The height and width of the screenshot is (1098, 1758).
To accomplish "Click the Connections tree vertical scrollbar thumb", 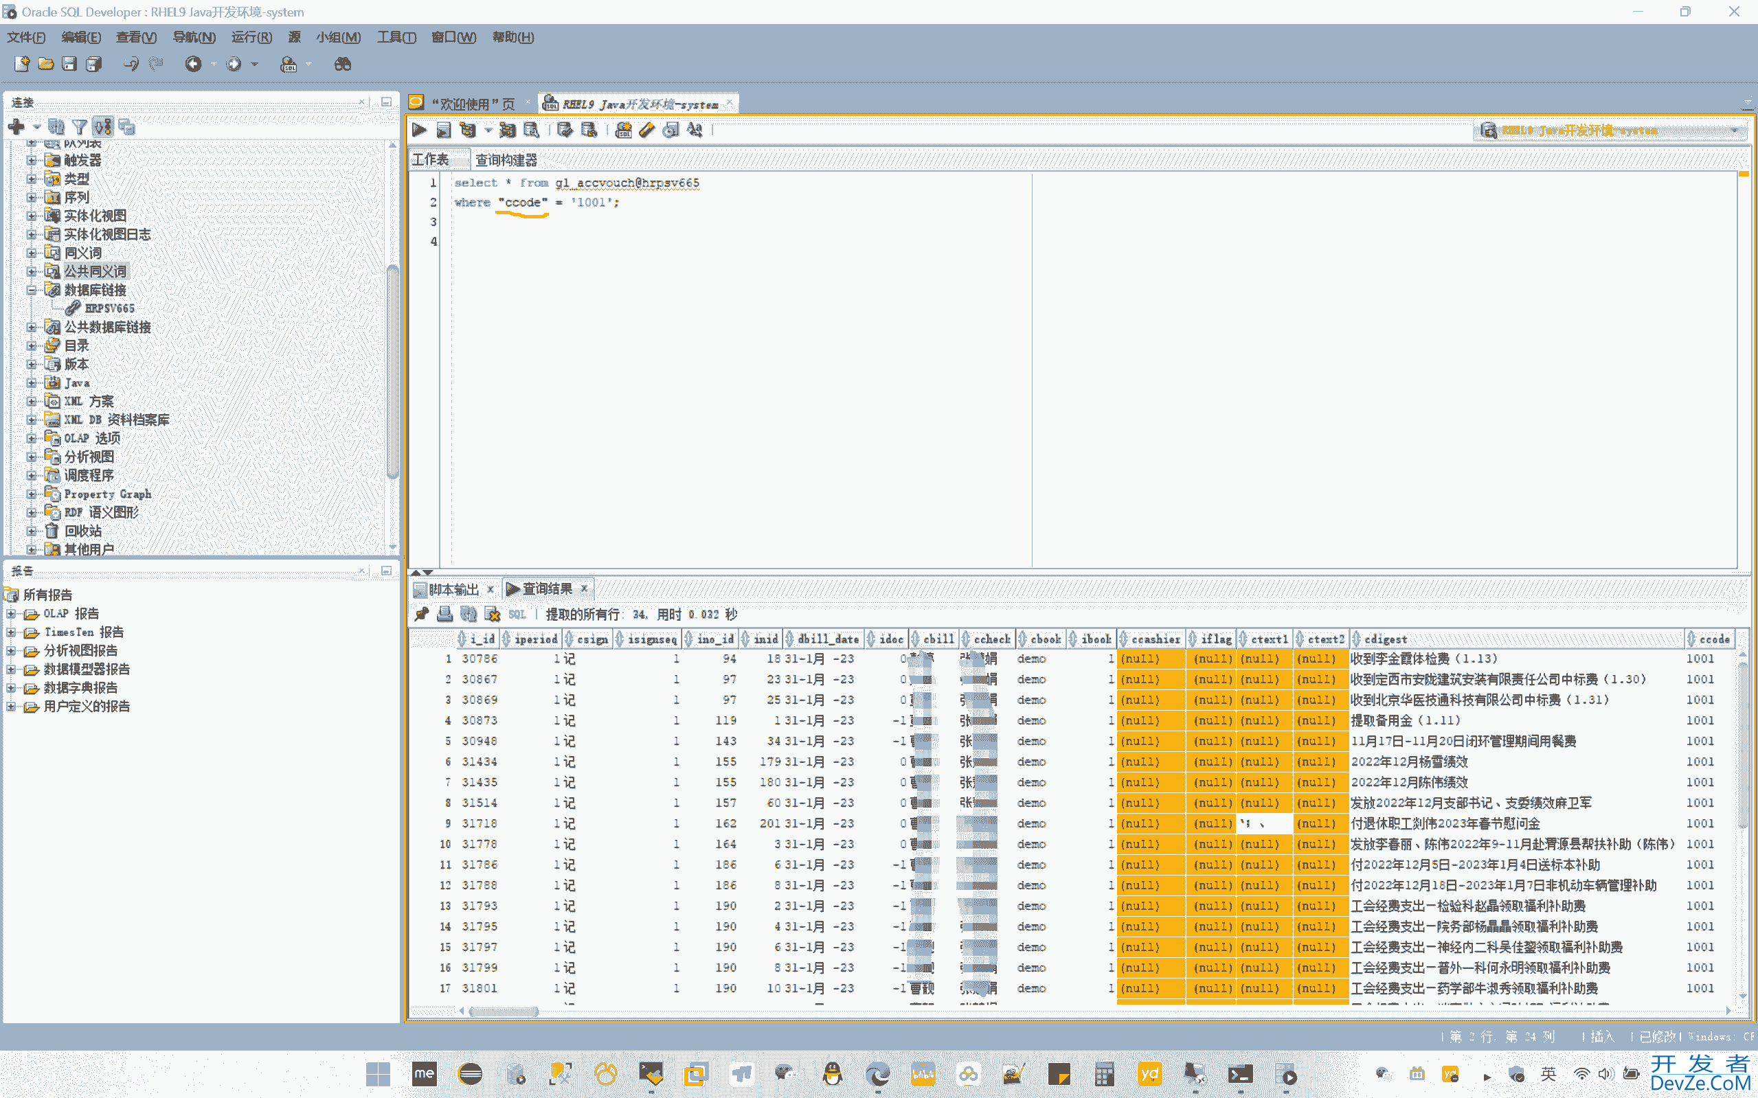I will click(x=392, y=371).
